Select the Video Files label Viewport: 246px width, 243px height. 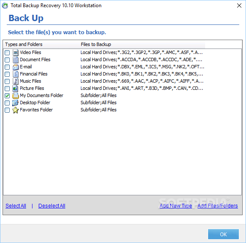pos(30,52)
